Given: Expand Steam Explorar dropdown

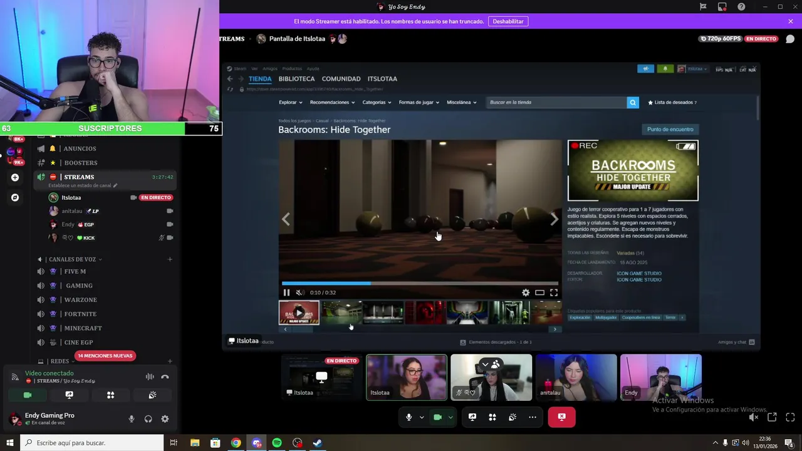Looking at the screenshot, I should (x=291, y=102).
